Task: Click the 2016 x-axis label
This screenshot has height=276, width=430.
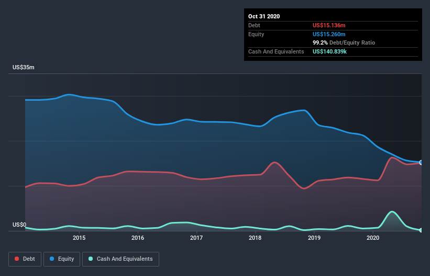Action: 138,238
